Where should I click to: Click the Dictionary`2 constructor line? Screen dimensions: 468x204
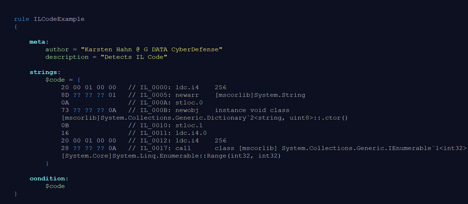pyautogui.click(x=205, y=118)
